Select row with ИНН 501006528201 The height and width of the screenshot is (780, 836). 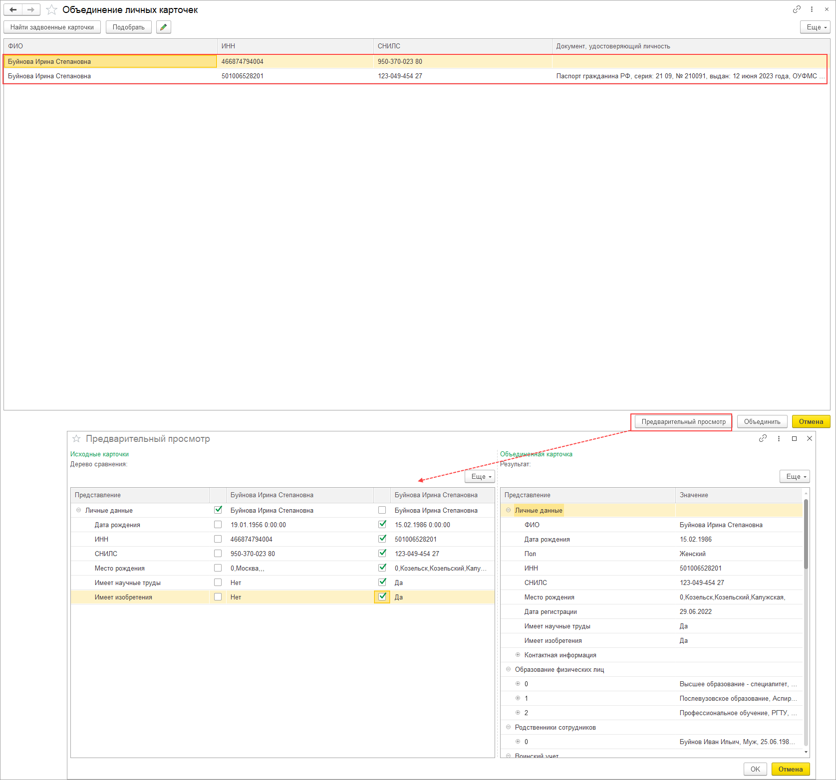coord(416,76)
